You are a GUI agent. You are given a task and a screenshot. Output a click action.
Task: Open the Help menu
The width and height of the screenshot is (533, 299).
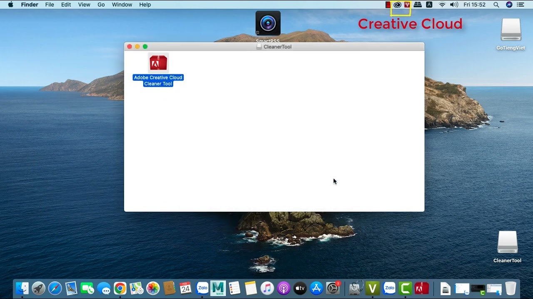tap(145, 5)
